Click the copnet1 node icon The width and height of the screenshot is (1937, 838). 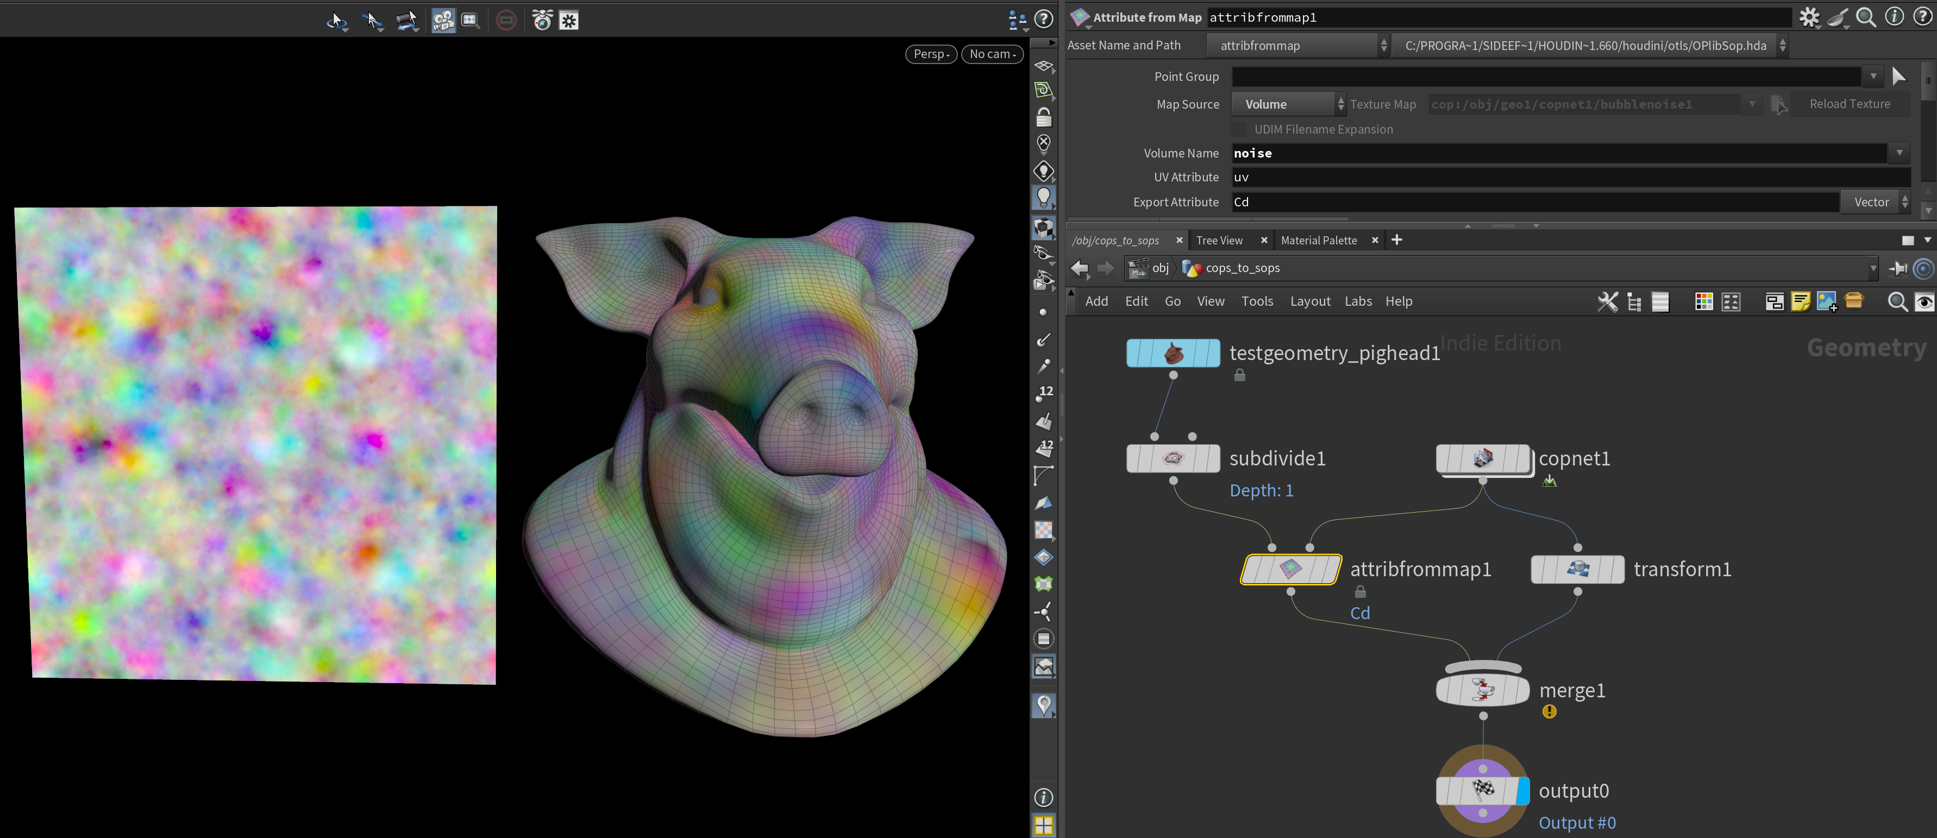(1482, 458)
